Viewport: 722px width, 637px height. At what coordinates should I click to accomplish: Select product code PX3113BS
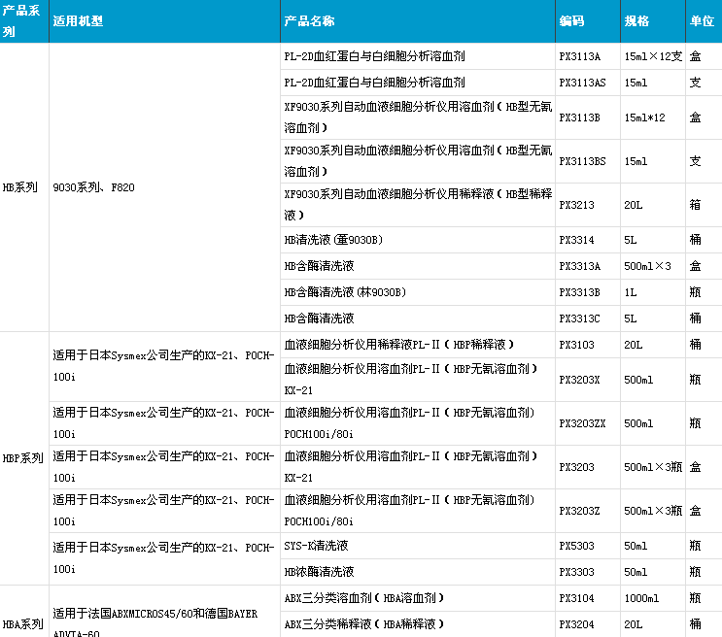[x=584, y=161]
